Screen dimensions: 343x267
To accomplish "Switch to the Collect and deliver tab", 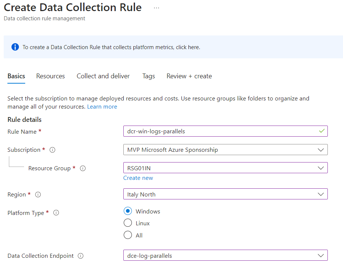I will point(103,76).
